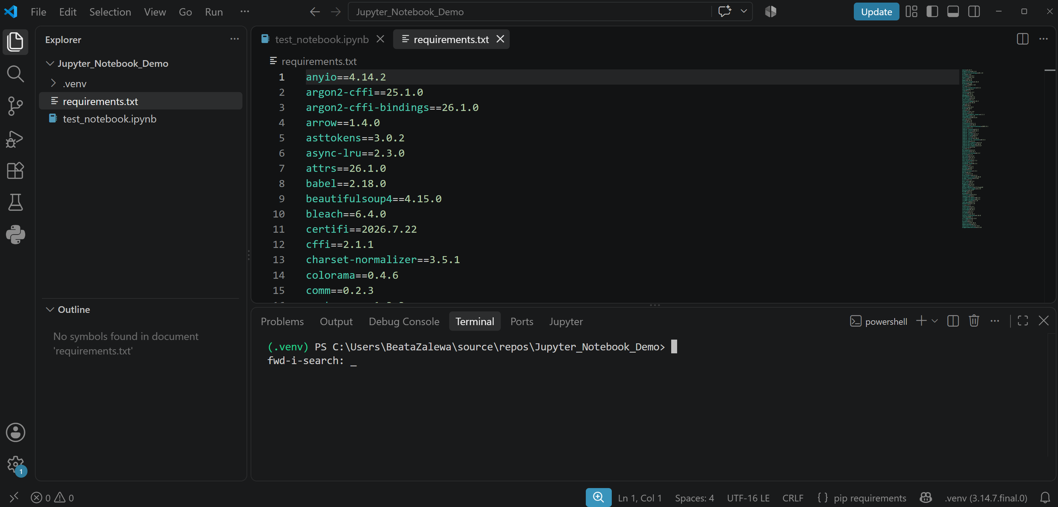1058x507 pixels.
Task: Click the command center search box
Action: [529, 12]
